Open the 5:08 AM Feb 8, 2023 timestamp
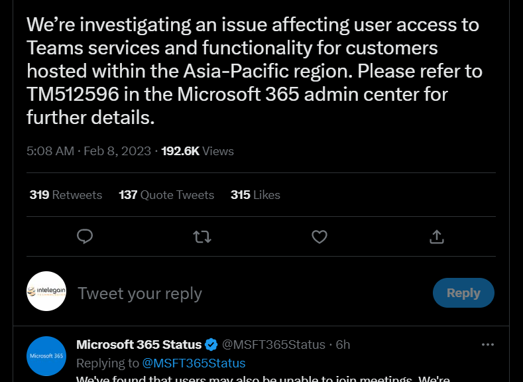The width and height of the screenshot is (523, 382). (89, 151)
